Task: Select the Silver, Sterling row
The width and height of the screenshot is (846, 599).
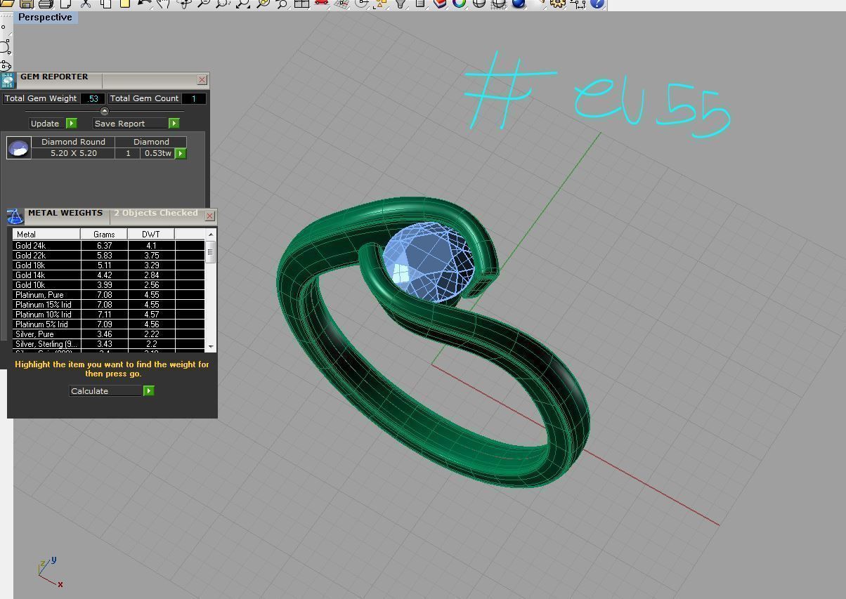Action: pos(108,344)
